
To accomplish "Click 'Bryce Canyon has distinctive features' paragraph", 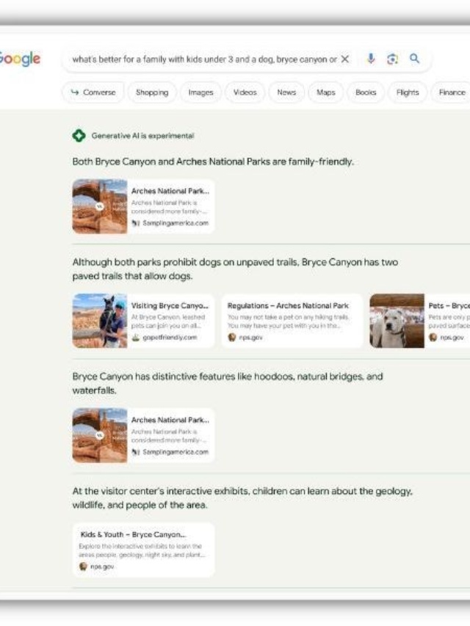I will [228, 383].
